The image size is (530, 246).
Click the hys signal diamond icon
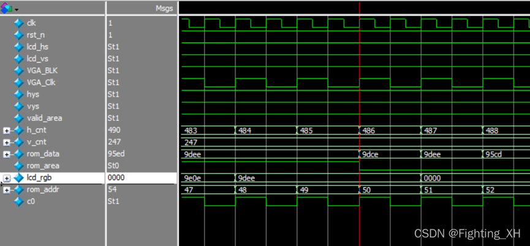tap(18, 95)
